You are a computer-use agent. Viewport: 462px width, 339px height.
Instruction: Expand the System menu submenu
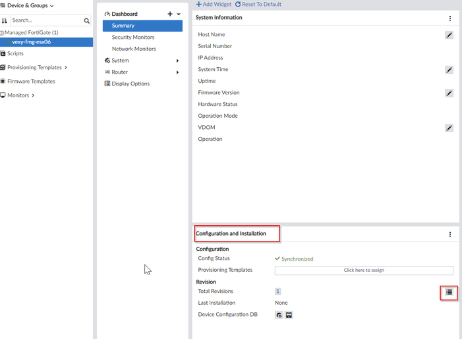coord(177,61)
